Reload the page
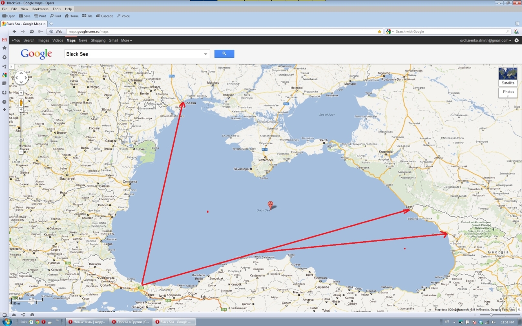 [x=32, y=31]
